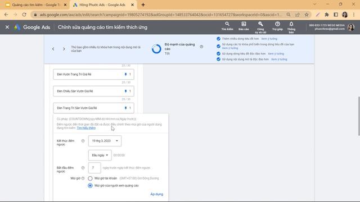The image size is (360, 202).
Task: Open the Đầu ngày time dropdown
Action: click(100, 155)
